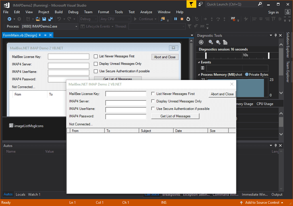Click the MailBee License Key field in running window
The height and width of the screenshot is (206, 293).
126,94
